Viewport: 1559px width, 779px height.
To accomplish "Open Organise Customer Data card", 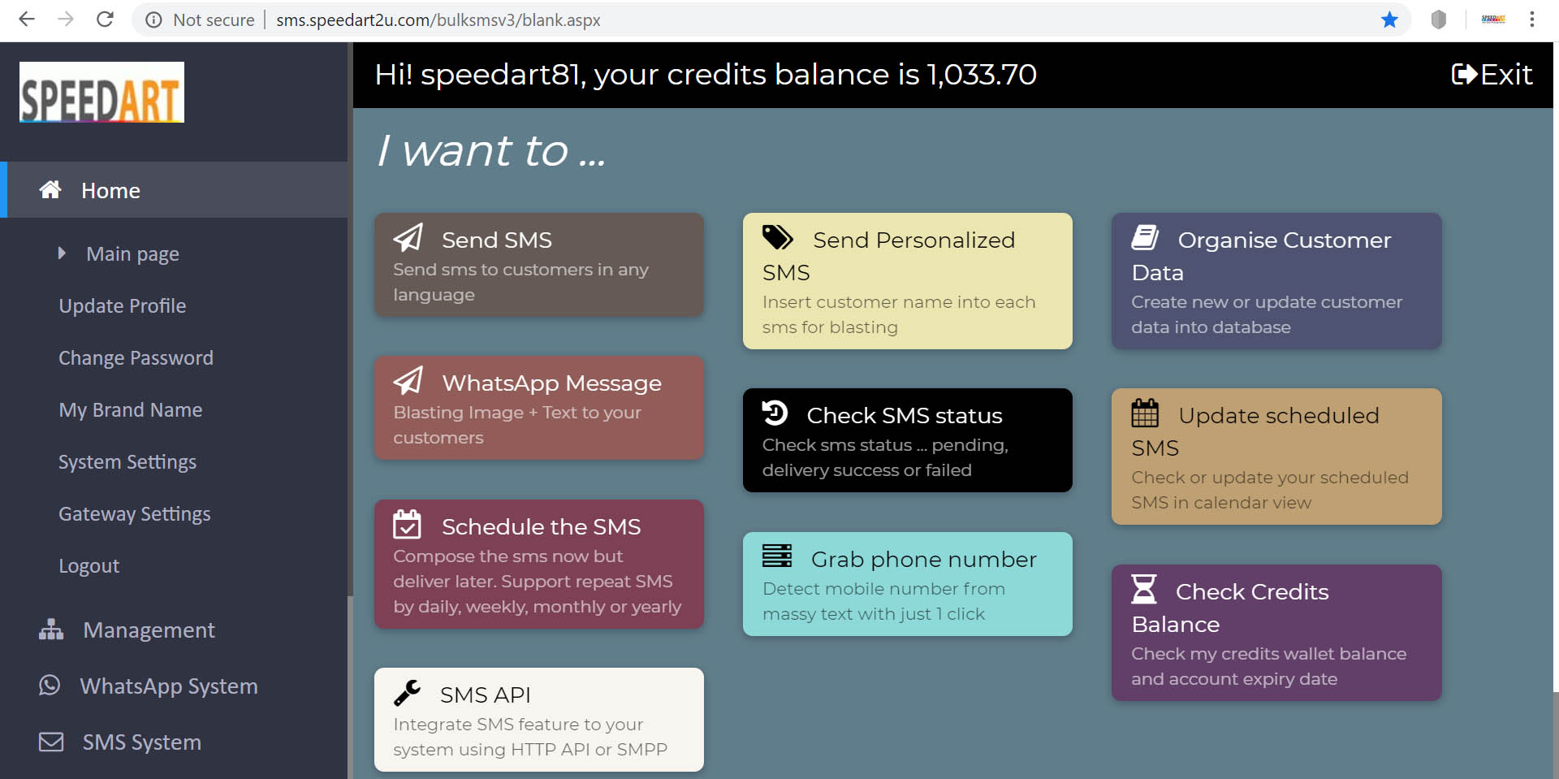I will pyautogui.click(x=1276, y=281).
